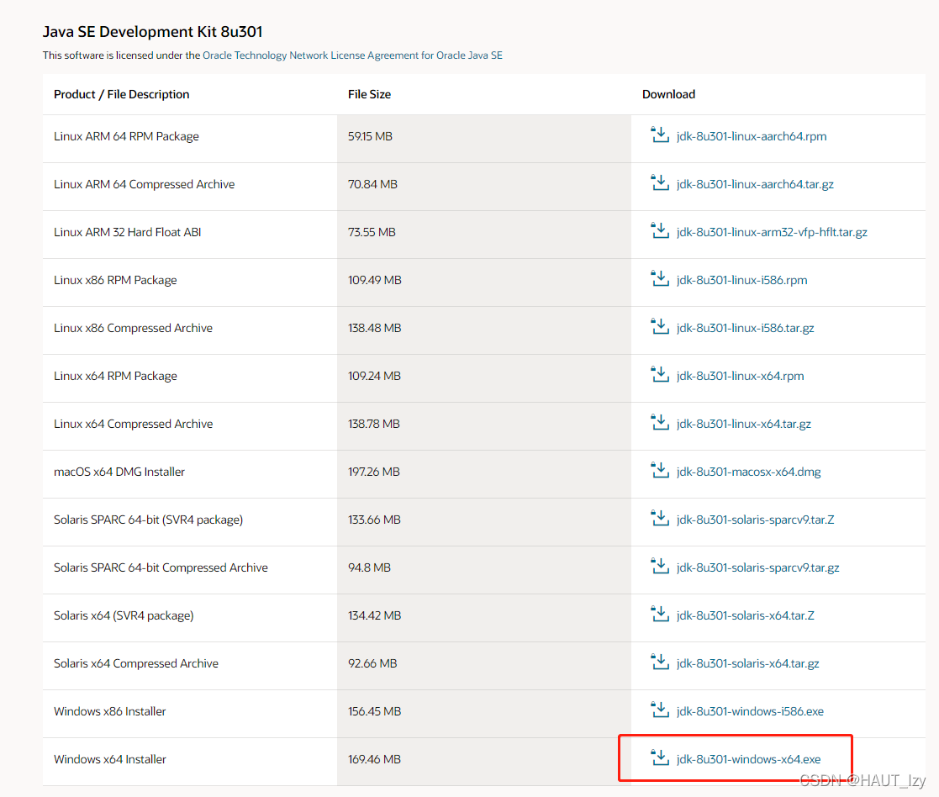Select Windows x86 Installer text
The width and height of the screenshot is (939, 797).
pos(110,711)
